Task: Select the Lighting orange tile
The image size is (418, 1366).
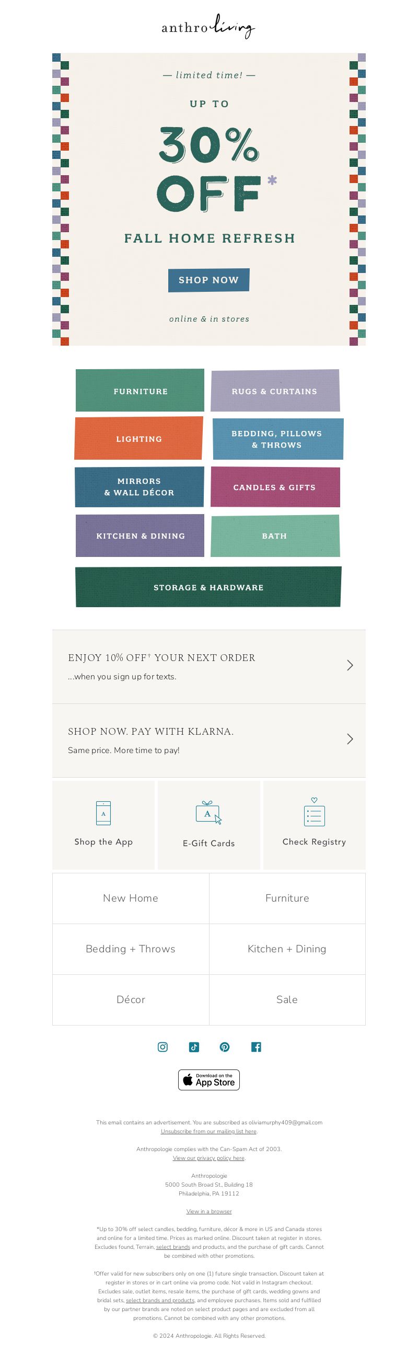Action: (139, 438)
